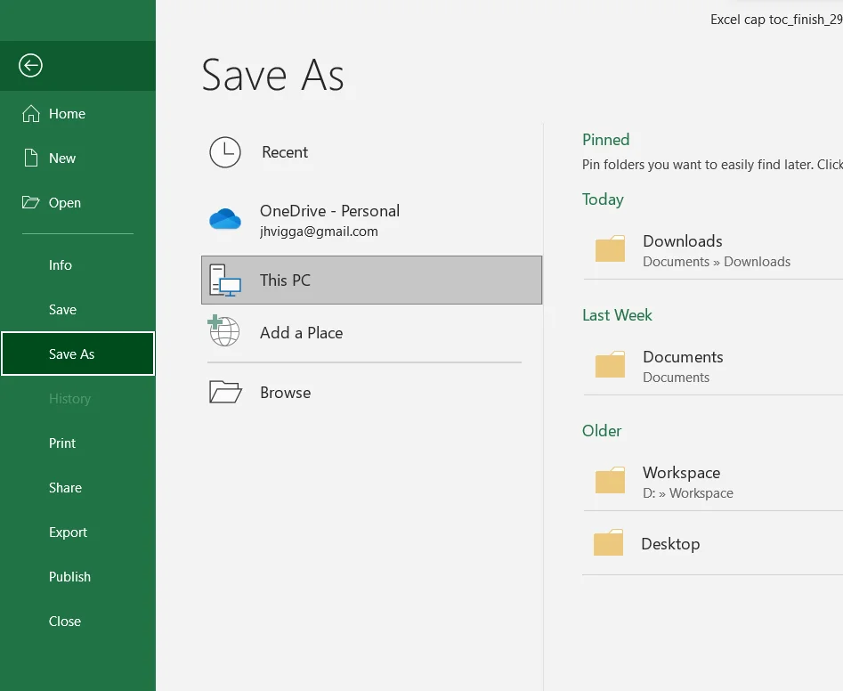The width and height of the screenshot is (843, 691).
Task: Pick the Workspace folder on D:
Action: tap(713, 482)
